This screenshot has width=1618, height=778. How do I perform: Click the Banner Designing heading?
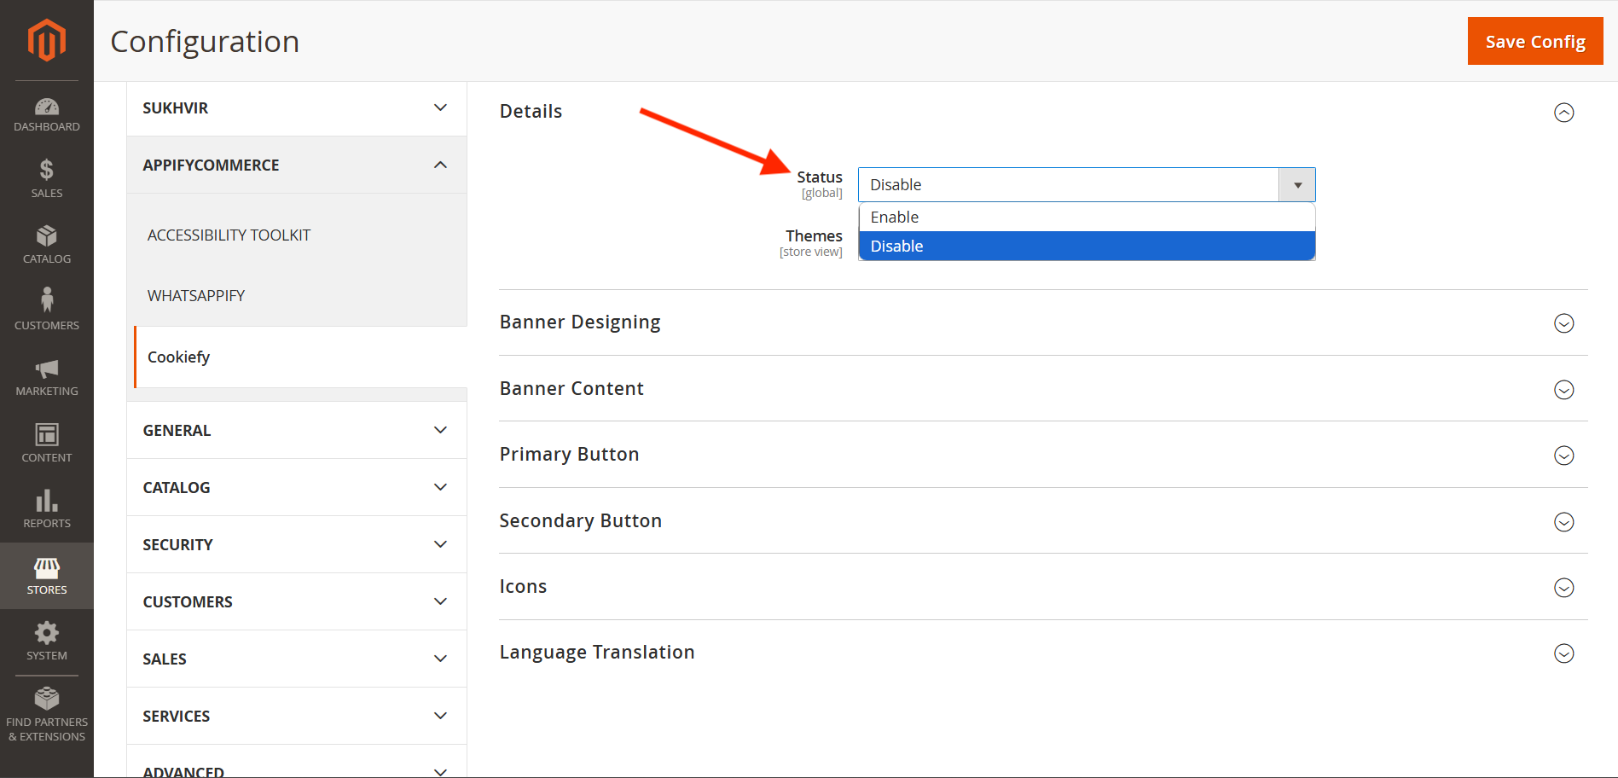point(580,322)
